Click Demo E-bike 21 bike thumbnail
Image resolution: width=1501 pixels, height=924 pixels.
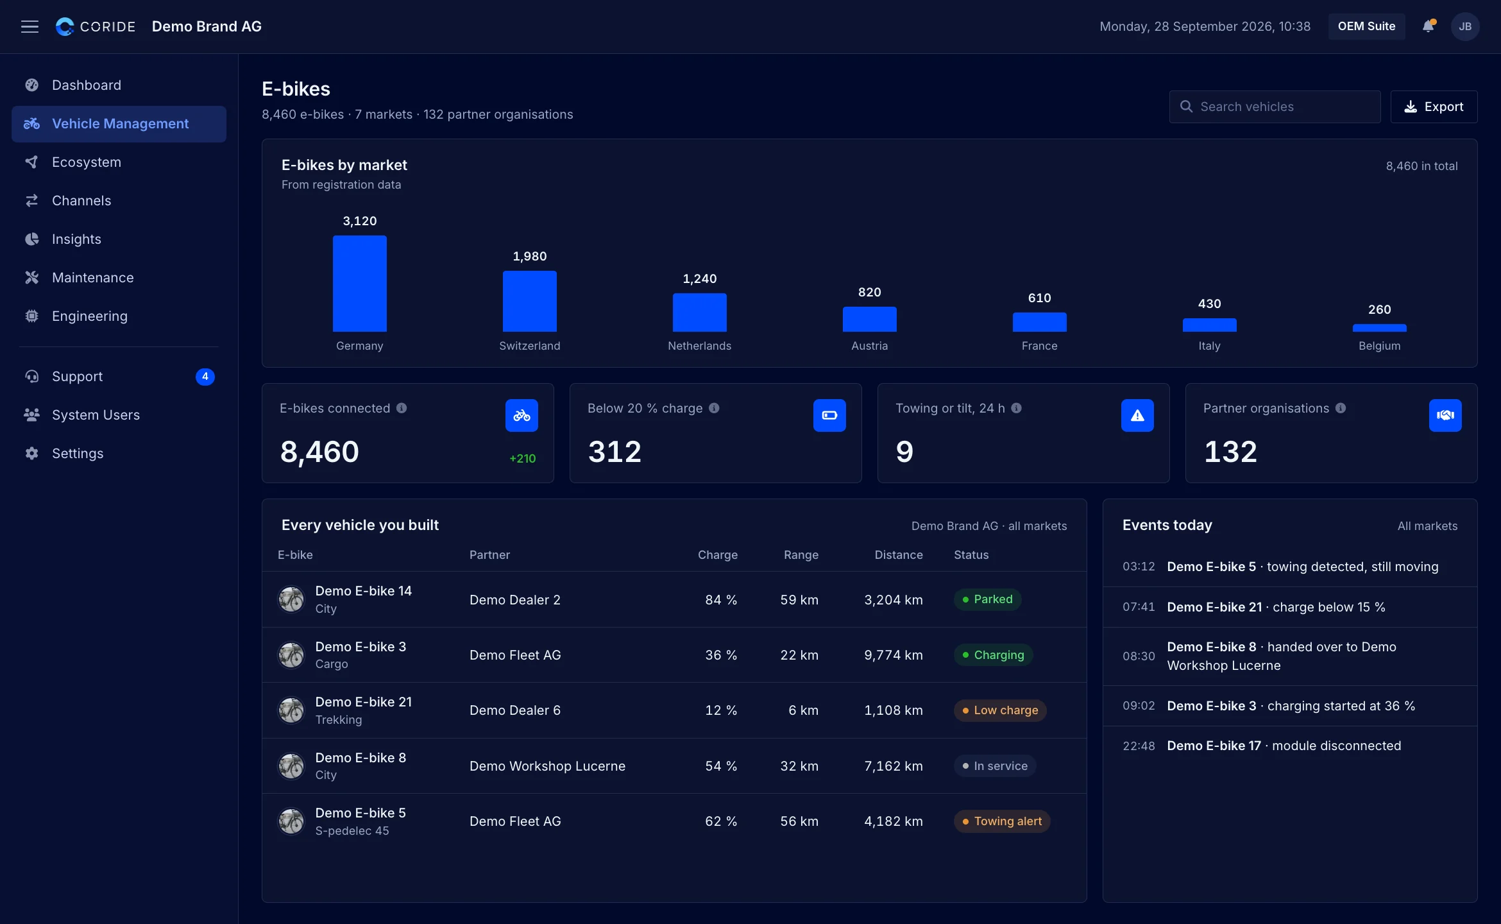click(x=291, y=710)
